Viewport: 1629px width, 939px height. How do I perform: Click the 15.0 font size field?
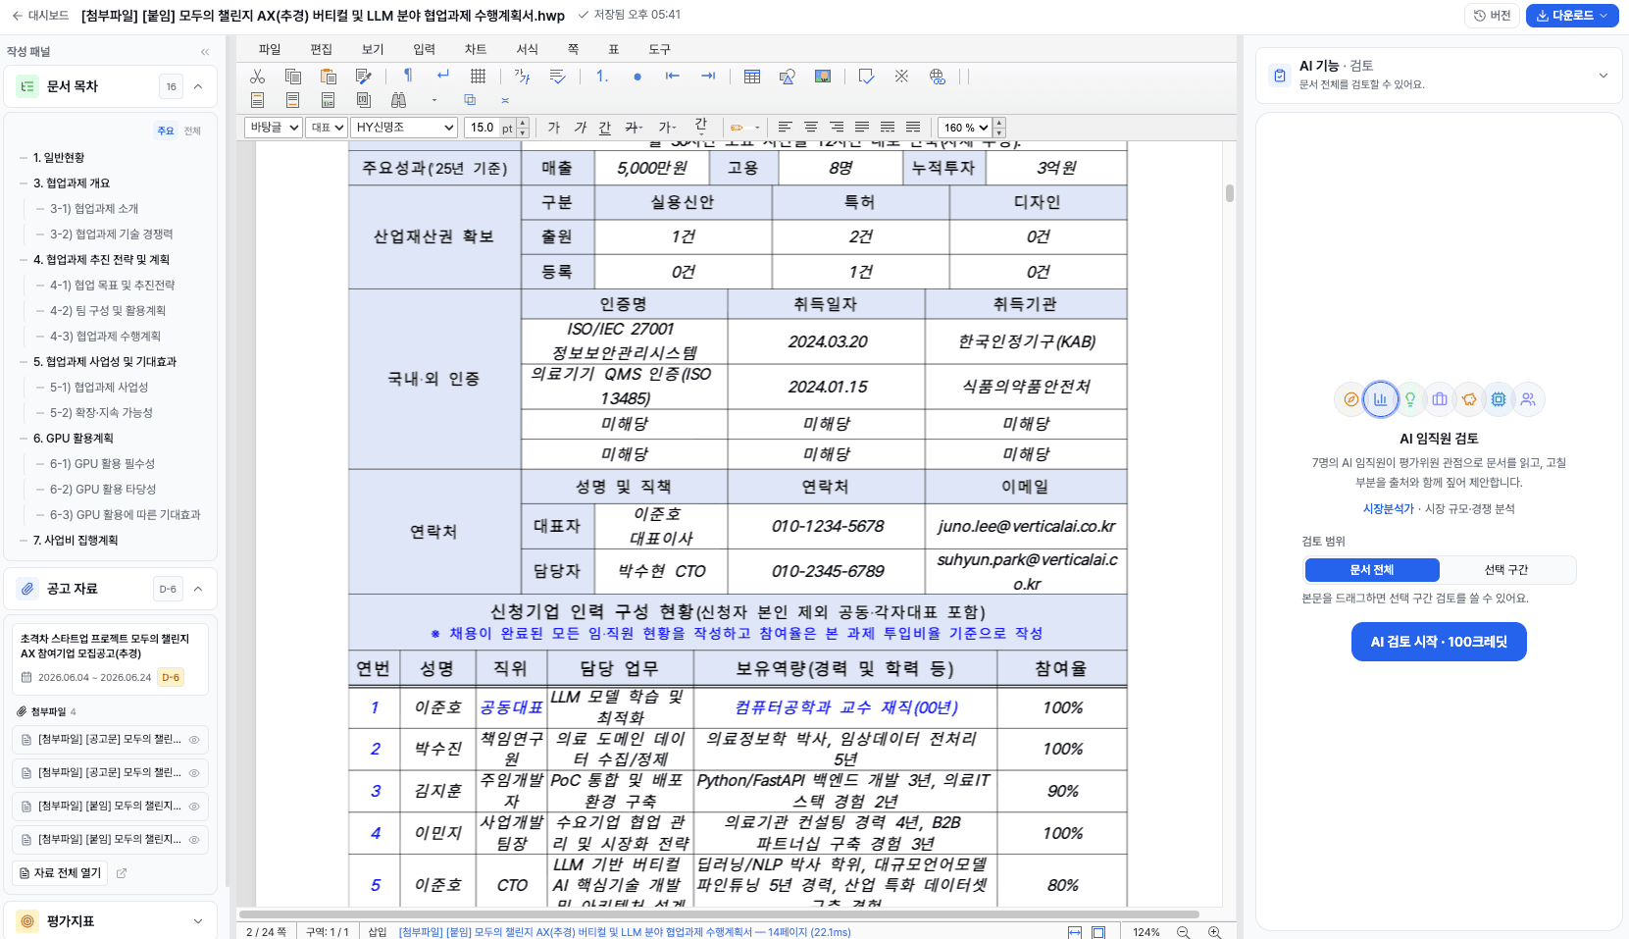pos(483,128)
